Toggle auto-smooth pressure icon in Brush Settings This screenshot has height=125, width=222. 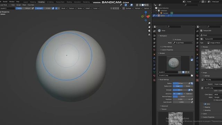pos(192,102)
